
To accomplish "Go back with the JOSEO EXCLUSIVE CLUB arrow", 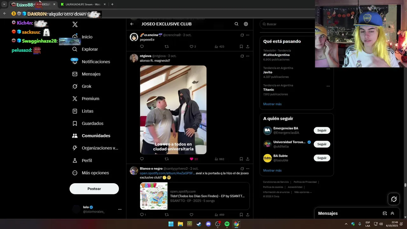I will point(132,24).
